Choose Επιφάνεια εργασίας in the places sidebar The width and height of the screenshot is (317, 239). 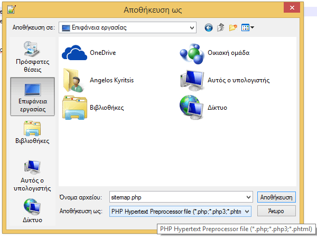point(32,95)
